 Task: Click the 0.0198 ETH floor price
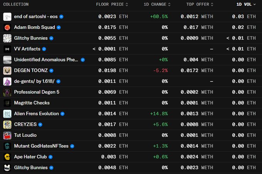113,70
